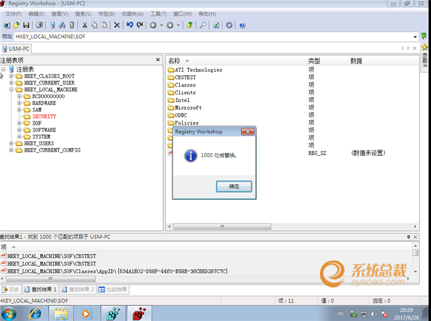
Task: Open the 文件(F) menu
Action: tap(14, 14)
